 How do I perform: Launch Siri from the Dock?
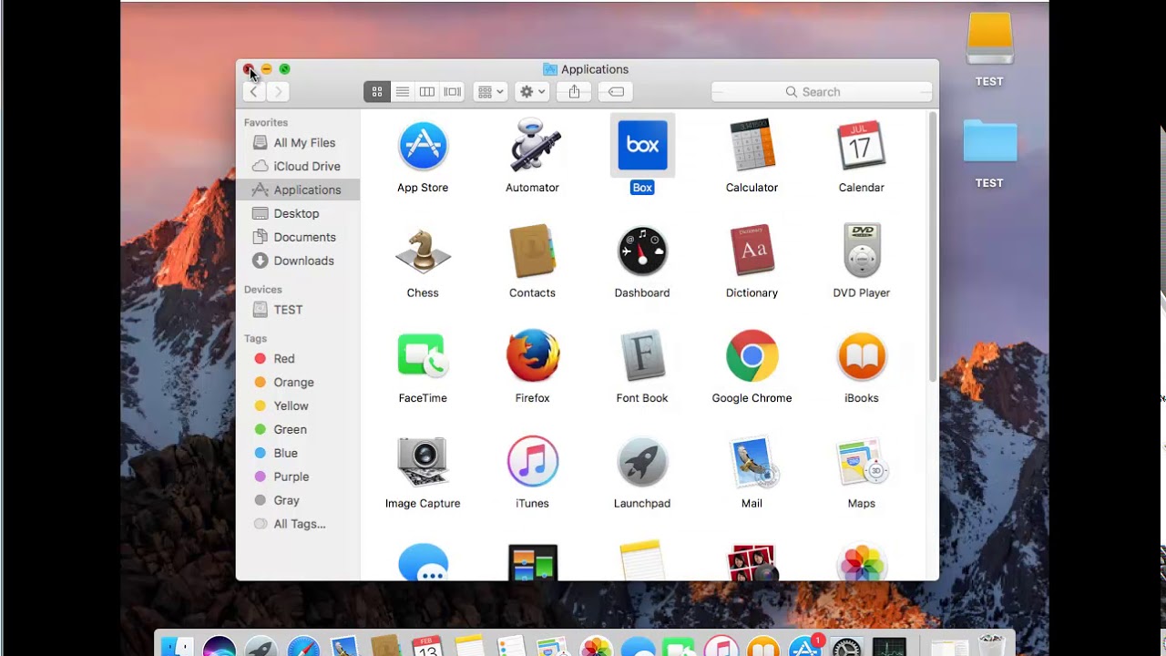(x=220, y=646)
